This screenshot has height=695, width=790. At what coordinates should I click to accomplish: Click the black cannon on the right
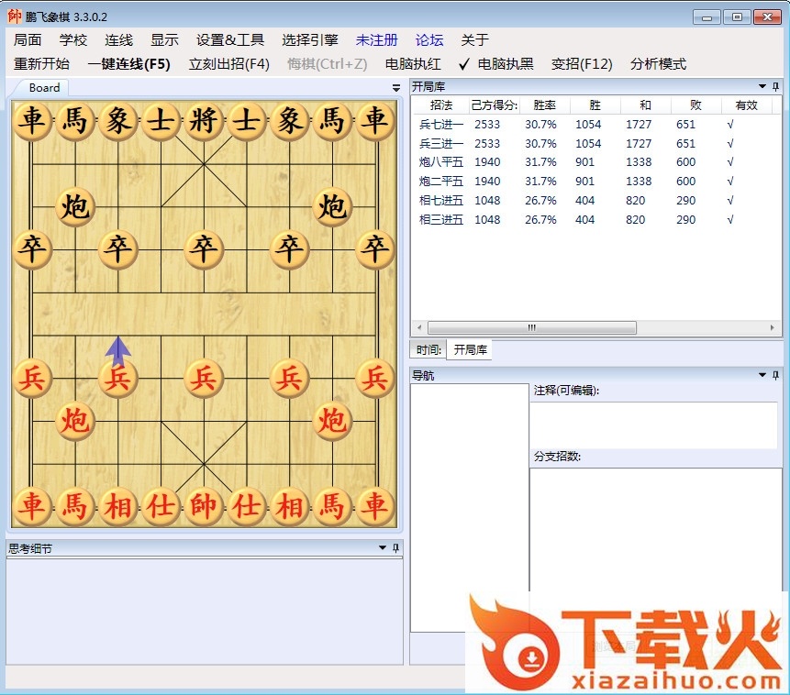(x=332, y=207)
